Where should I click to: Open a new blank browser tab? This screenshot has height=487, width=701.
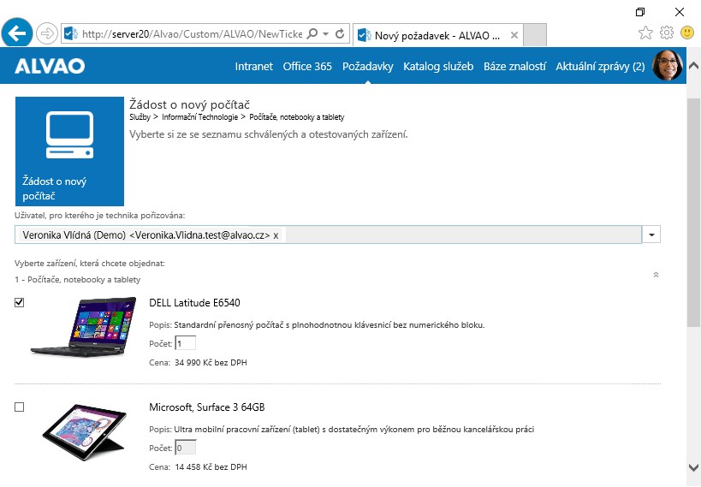pos(535,35)
